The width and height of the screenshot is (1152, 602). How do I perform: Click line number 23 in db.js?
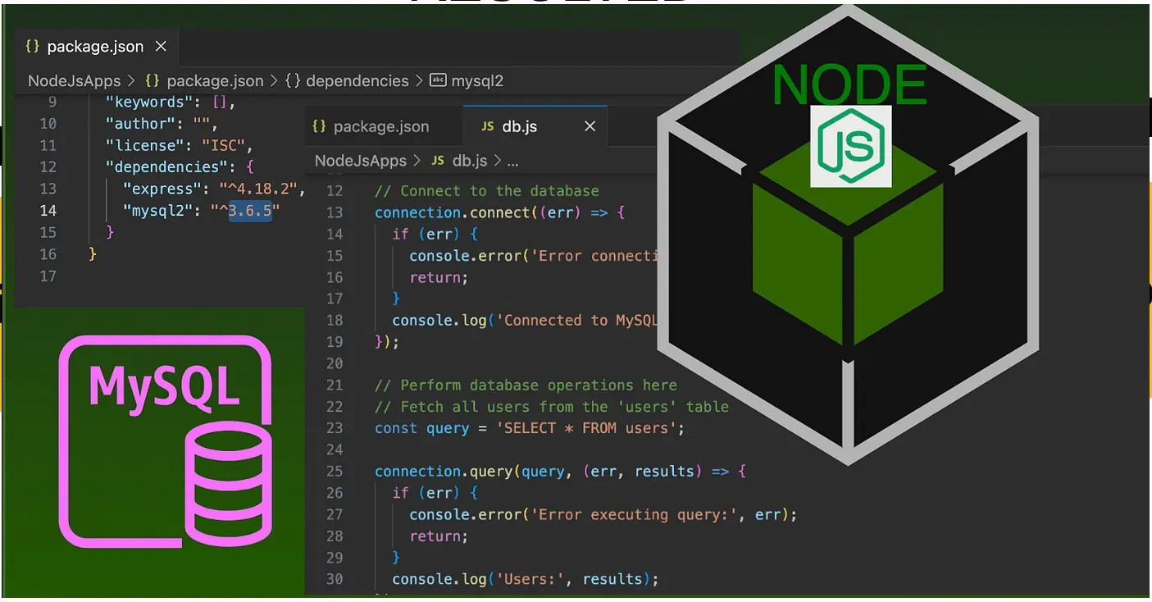pos(335,428)
